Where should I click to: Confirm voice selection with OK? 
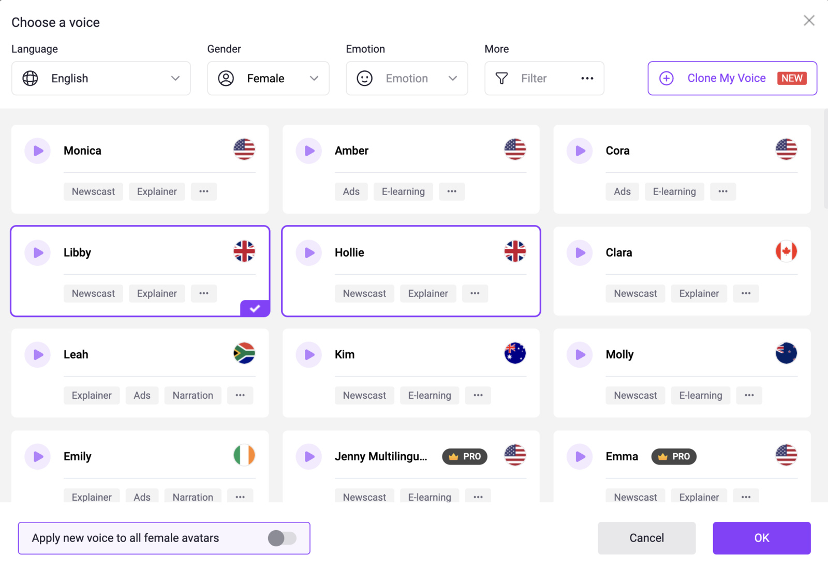[x=761, y=538]
